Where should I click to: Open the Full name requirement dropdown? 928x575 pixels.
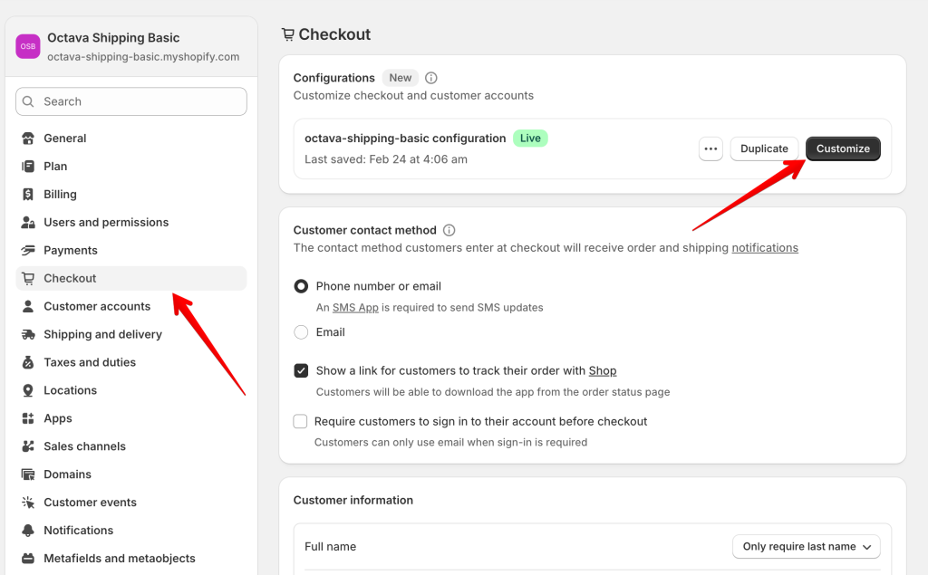click(806, 547)
